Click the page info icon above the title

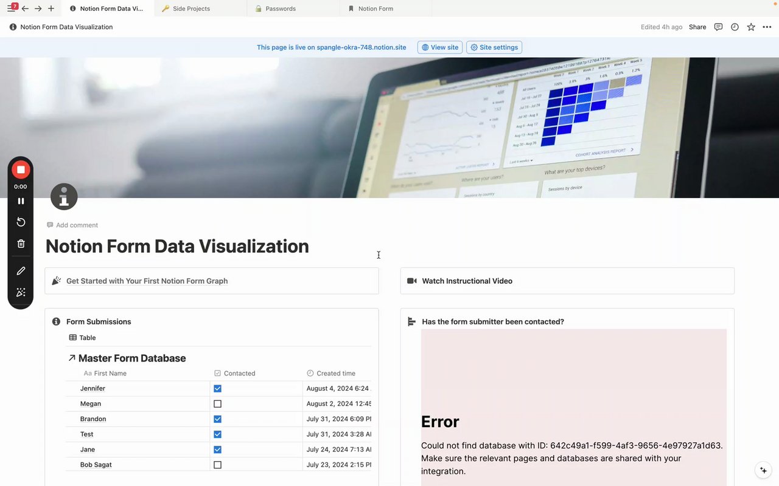click(x=64, y=197)
